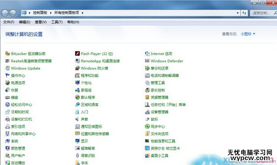Open the 键盘 keyboard icon
This screenshot has height=165, width=277.
click(8, 97)
